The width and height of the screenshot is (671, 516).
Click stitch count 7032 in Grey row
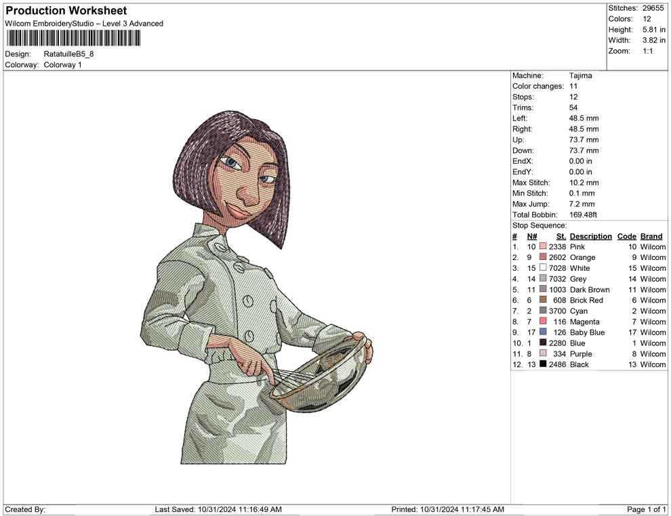pyautogui.click(x=557, y=279)
